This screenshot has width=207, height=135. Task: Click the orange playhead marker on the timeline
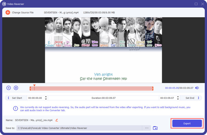coord(34,85)
